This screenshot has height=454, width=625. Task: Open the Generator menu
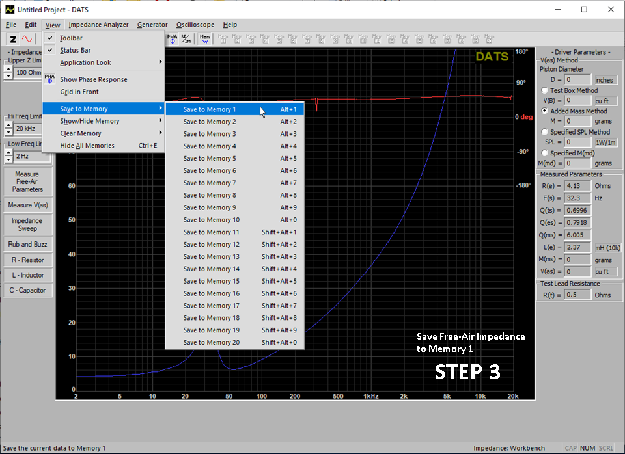[152, 25]
